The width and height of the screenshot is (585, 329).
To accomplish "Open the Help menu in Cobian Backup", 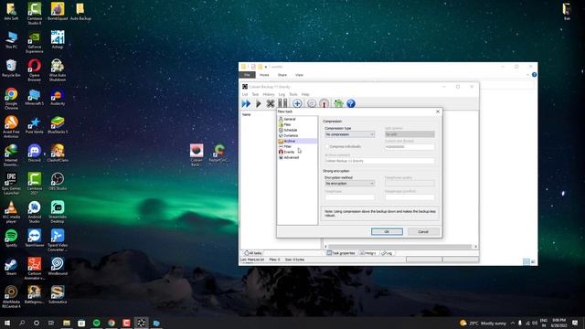I will [x=305, y=94].
